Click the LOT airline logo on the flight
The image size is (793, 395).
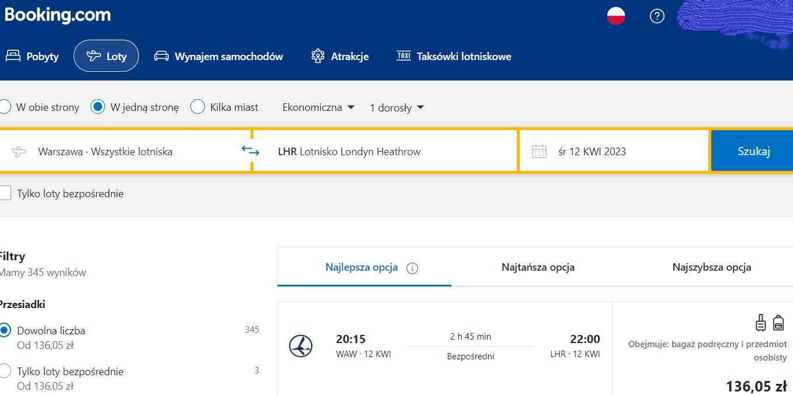(x=301, y=347)
